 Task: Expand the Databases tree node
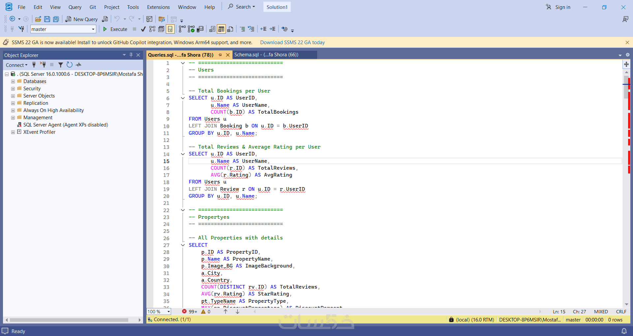tap(13, 81)
